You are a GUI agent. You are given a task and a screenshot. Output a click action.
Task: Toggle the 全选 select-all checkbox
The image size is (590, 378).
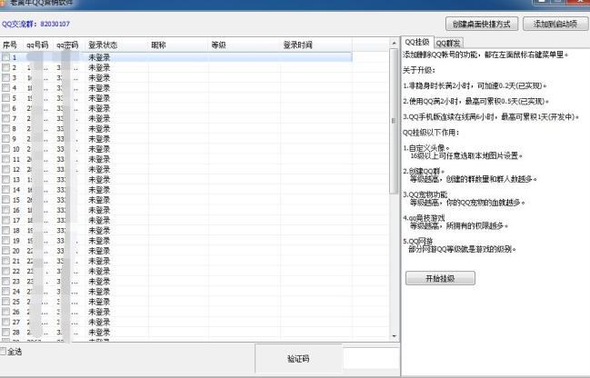(x=3, y=352)
